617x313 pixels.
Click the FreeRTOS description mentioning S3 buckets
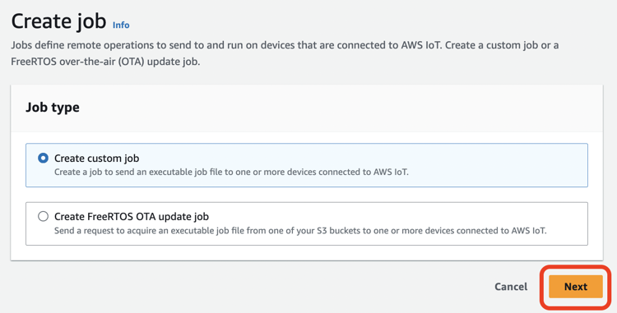point(300,231)
